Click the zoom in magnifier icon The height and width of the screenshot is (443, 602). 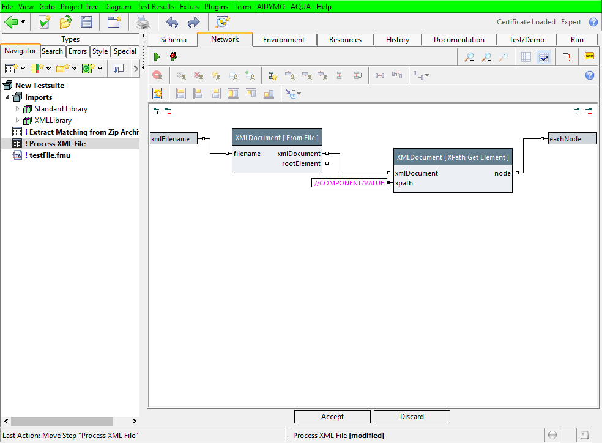[486, 57]
